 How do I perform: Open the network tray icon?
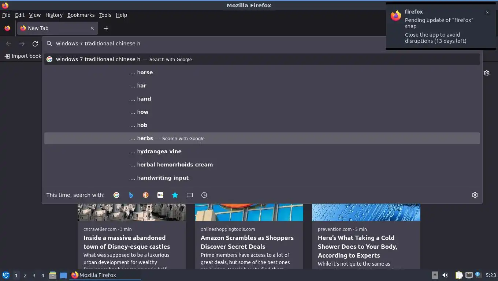click(x=469, y=275)
